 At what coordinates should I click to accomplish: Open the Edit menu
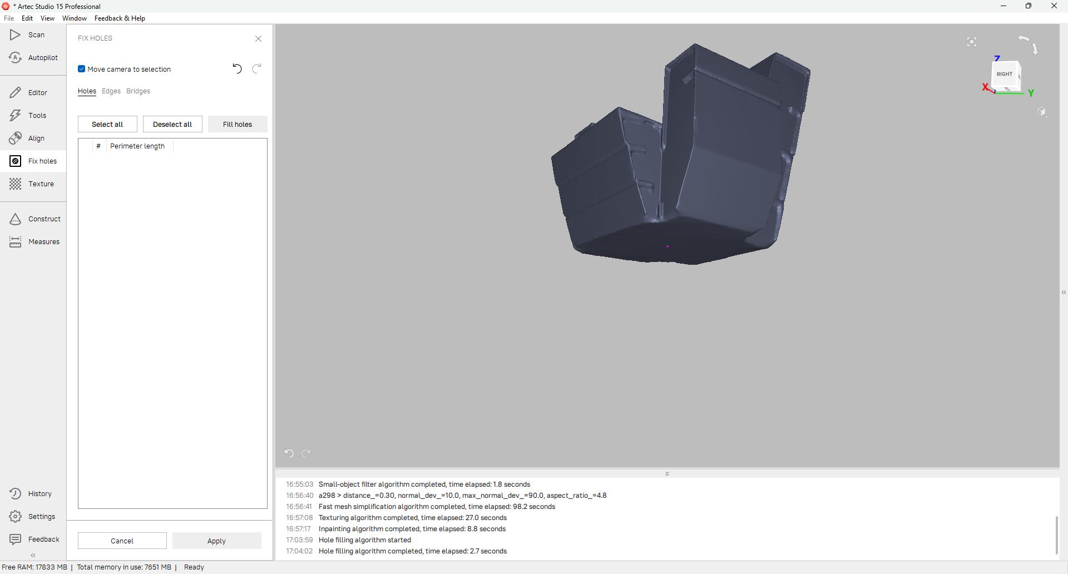pyautogui.click(x=27, y=18)
